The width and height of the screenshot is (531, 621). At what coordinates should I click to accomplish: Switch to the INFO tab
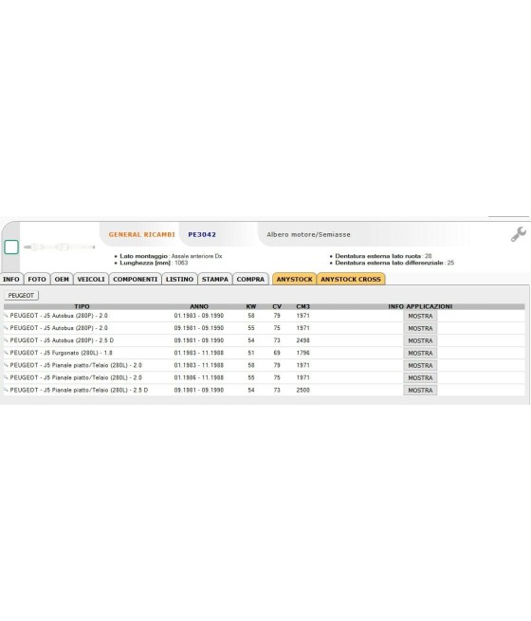point(11,279)
